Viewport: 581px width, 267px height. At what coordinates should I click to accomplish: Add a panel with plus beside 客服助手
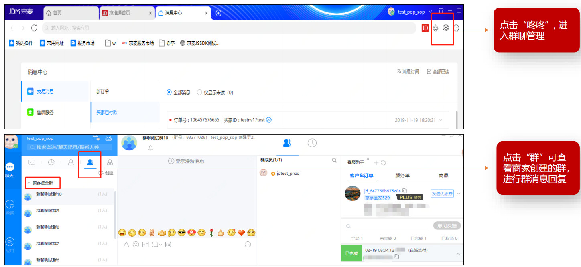pyautogui.click(x=376, y=162)
